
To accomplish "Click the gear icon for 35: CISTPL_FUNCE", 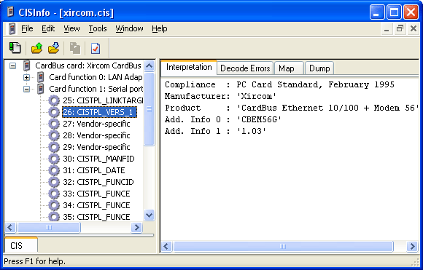I will (x=54, y=216).
